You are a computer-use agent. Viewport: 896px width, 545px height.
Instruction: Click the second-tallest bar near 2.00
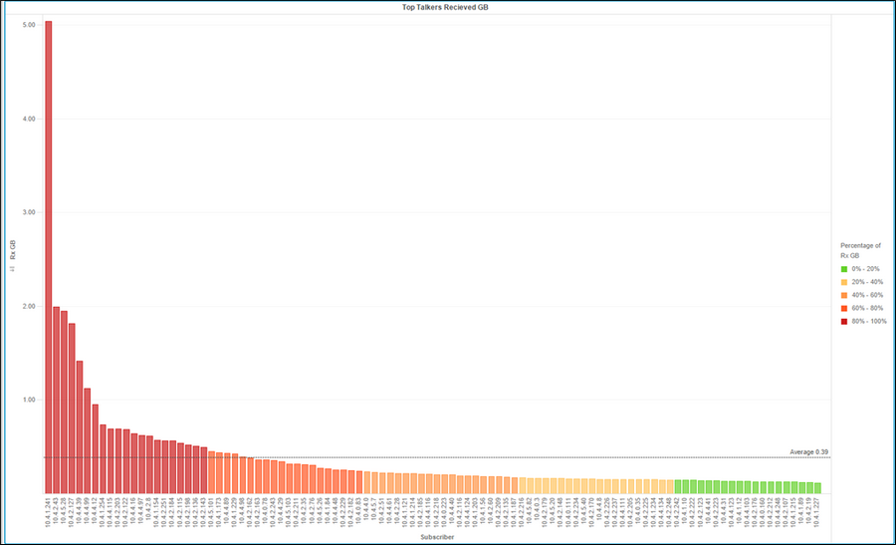pyautogui.click(x=57, y=400)
